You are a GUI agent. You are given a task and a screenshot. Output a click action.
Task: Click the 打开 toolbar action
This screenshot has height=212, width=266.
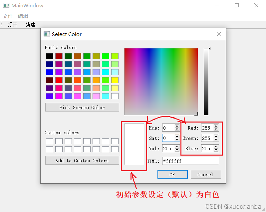(x=13, y=24)
